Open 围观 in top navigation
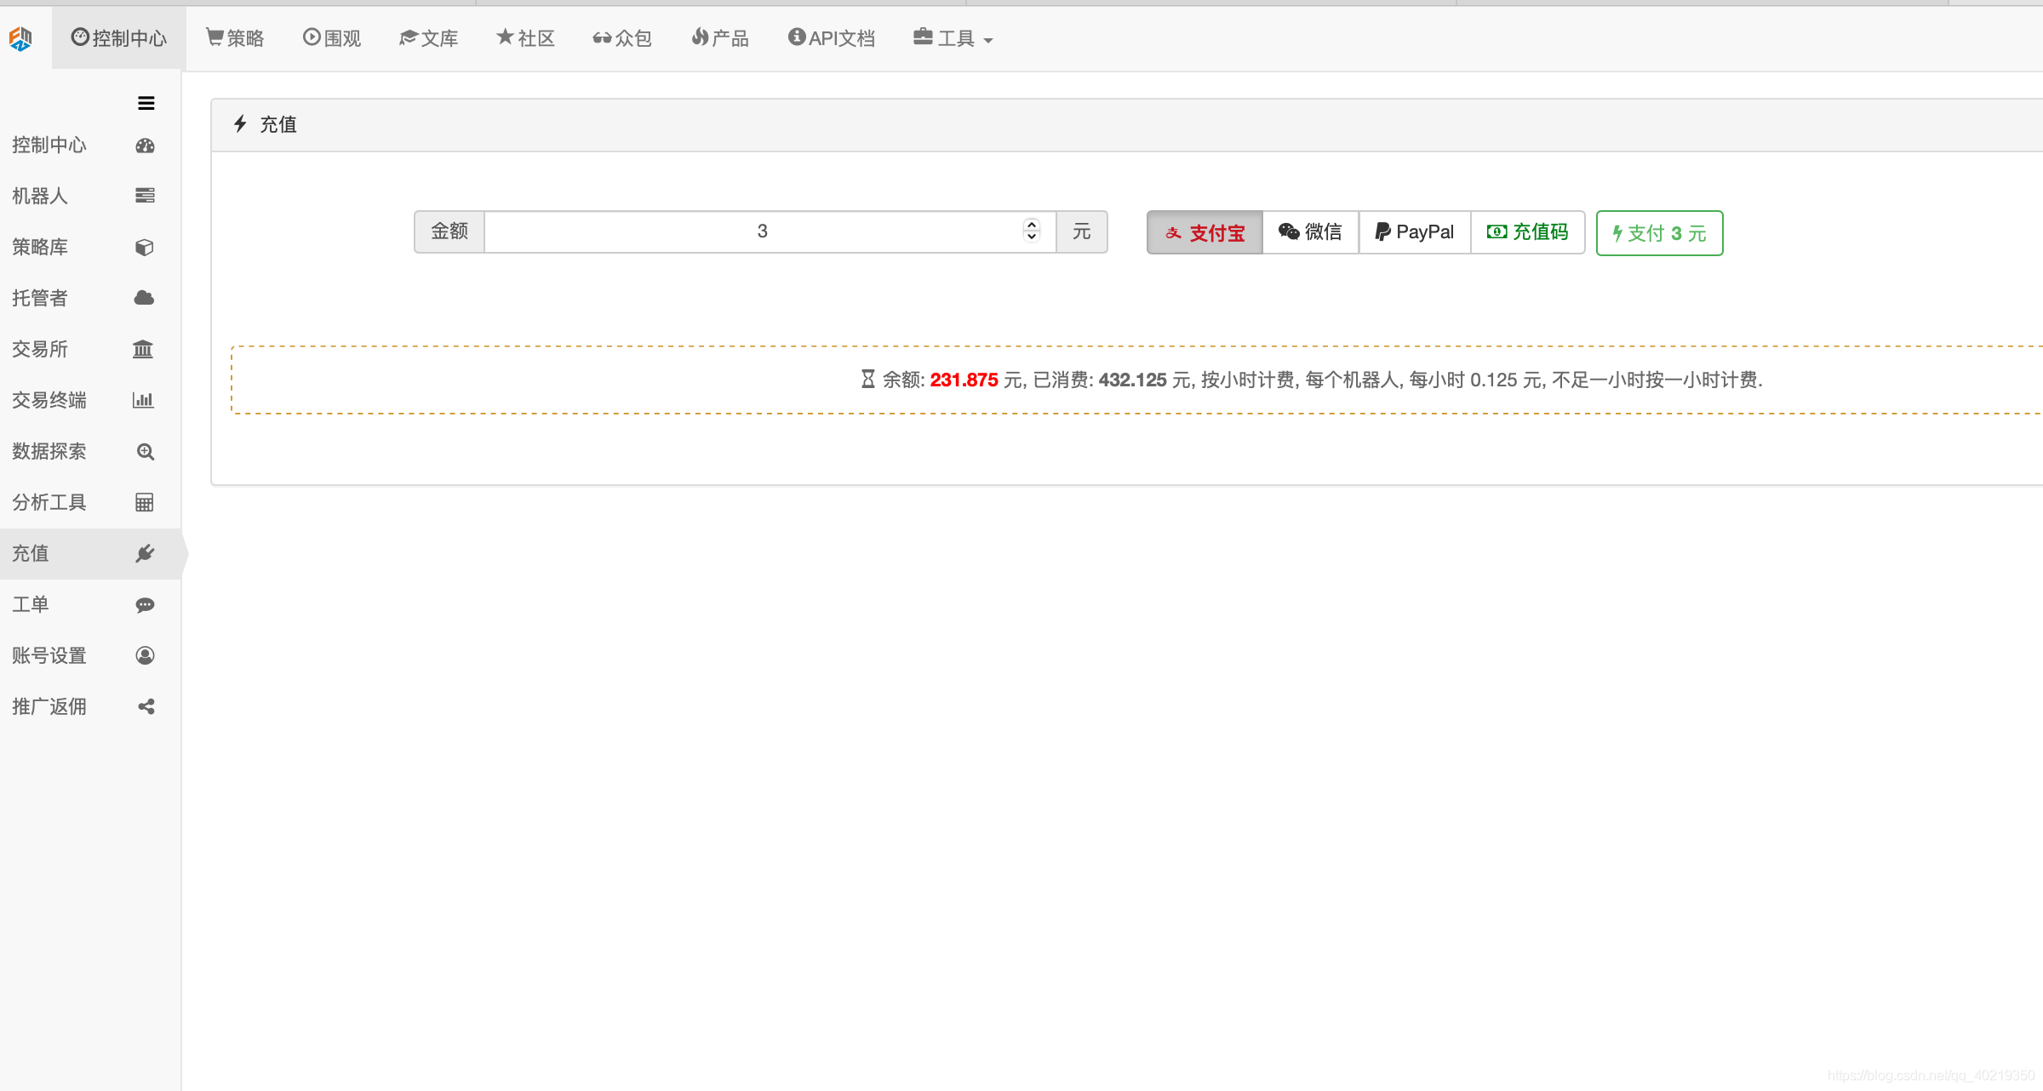The image size is (2043, 1091). pos(332,38)
